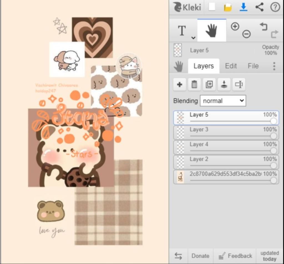This screenshot has height=264, width=284.
Task: Select Layer 5 in layer list
Action: pyautogui.click(x=226, y=118)
